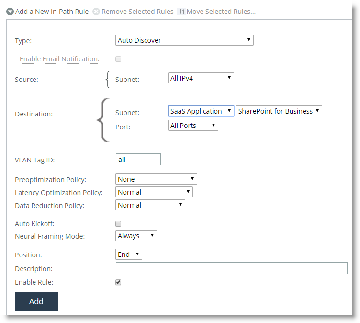Click the Add button
Viewport: 360px width, 323px height.
tap(36, 301)
